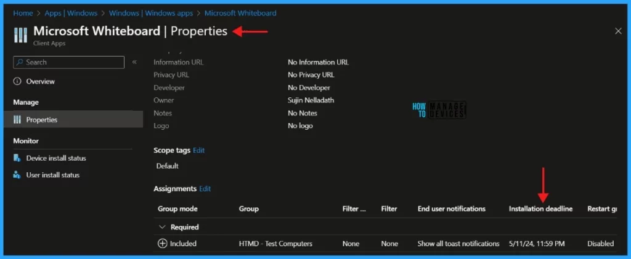Click the Disabled restart grace cell

click(x=600, y=244)
